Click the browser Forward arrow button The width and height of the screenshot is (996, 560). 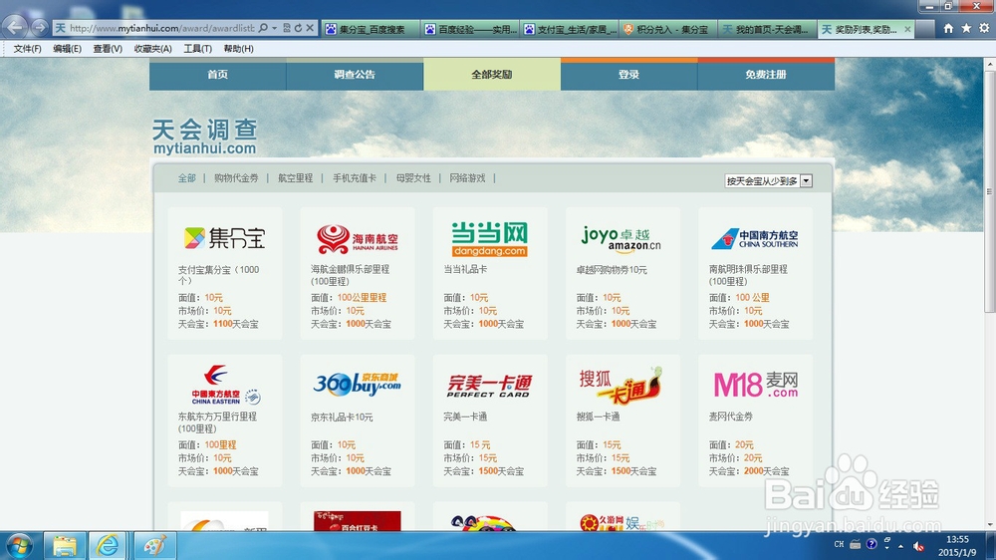(40, 27)
